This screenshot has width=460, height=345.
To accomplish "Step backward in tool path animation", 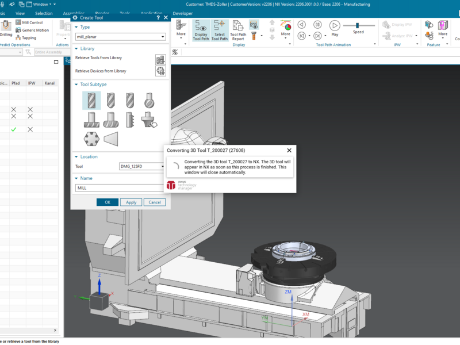I will point(301,25).
